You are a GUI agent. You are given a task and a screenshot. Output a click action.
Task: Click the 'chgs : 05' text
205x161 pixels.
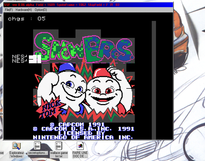click(27, 19)
